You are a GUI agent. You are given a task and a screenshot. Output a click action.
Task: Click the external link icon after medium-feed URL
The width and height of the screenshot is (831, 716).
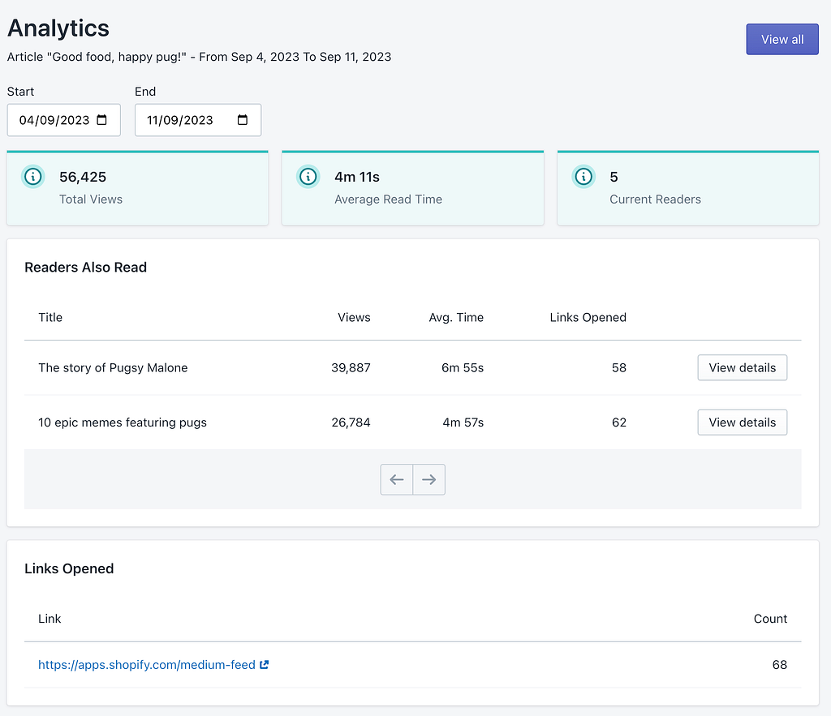click(264, 665)
